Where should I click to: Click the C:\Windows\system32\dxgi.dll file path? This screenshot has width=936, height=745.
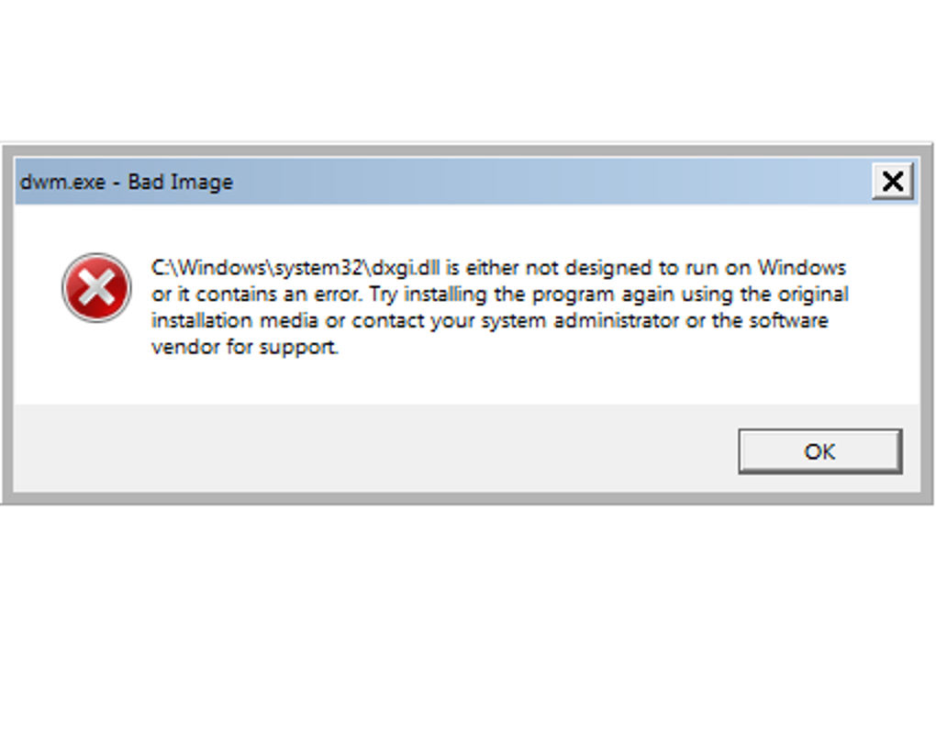[x=302, y=268]
